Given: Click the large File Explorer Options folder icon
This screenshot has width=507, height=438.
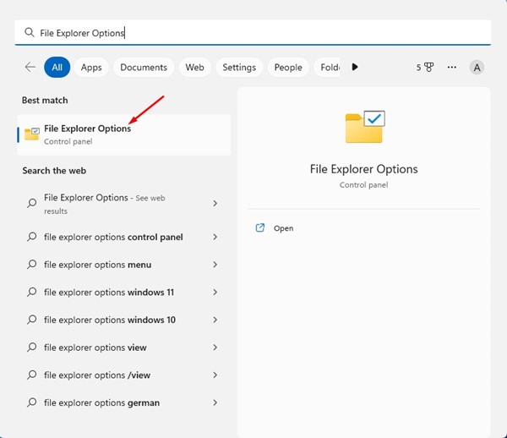Looking at the screenshot, I should coord(364,128).
